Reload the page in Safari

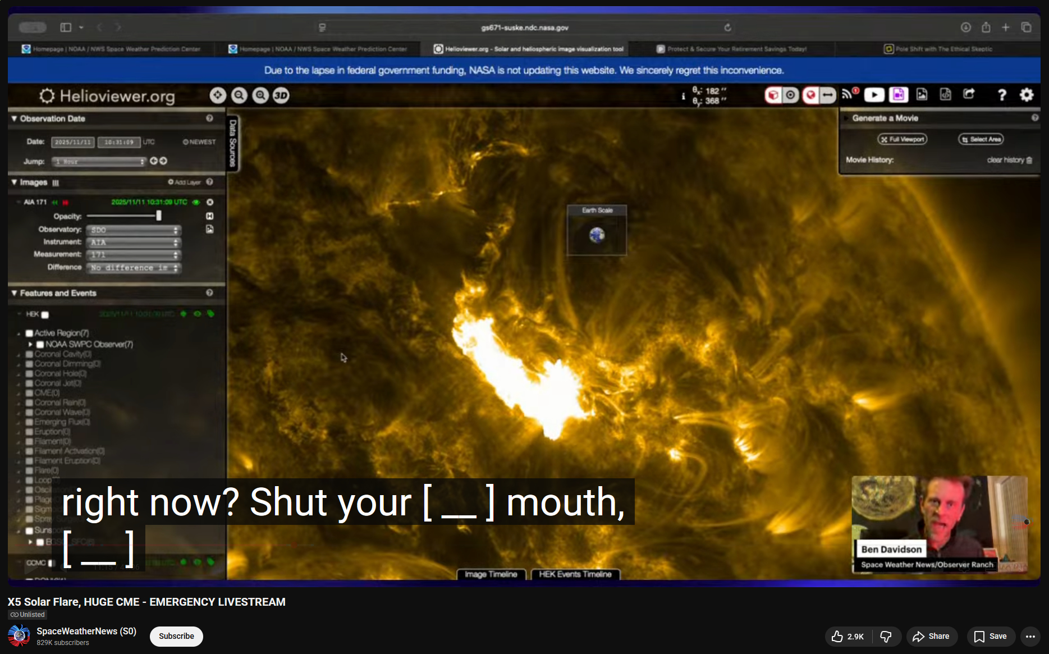727,28
